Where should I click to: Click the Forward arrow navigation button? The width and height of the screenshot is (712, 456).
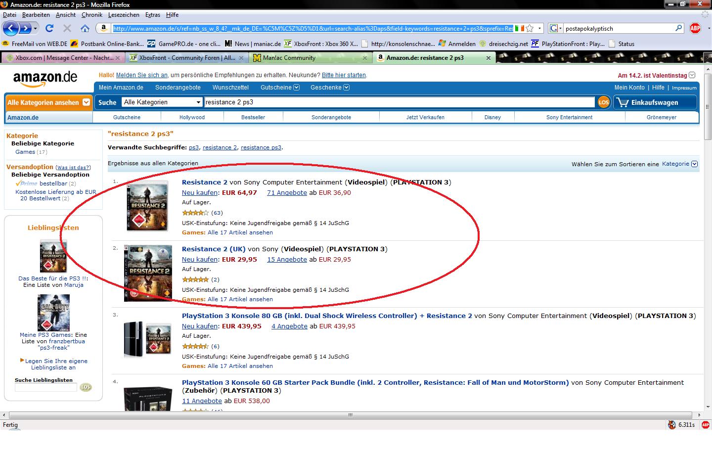(x=25, y=28)
